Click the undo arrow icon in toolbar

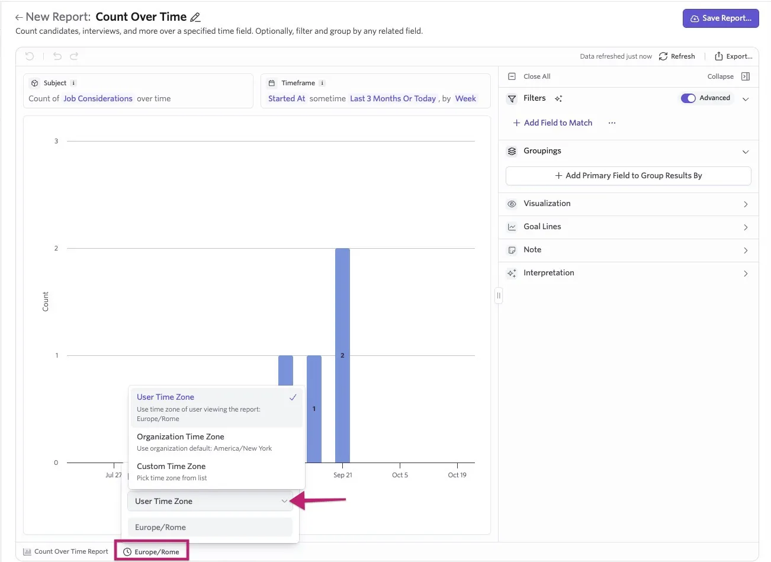pyautogui.click(x=57, y=56)
